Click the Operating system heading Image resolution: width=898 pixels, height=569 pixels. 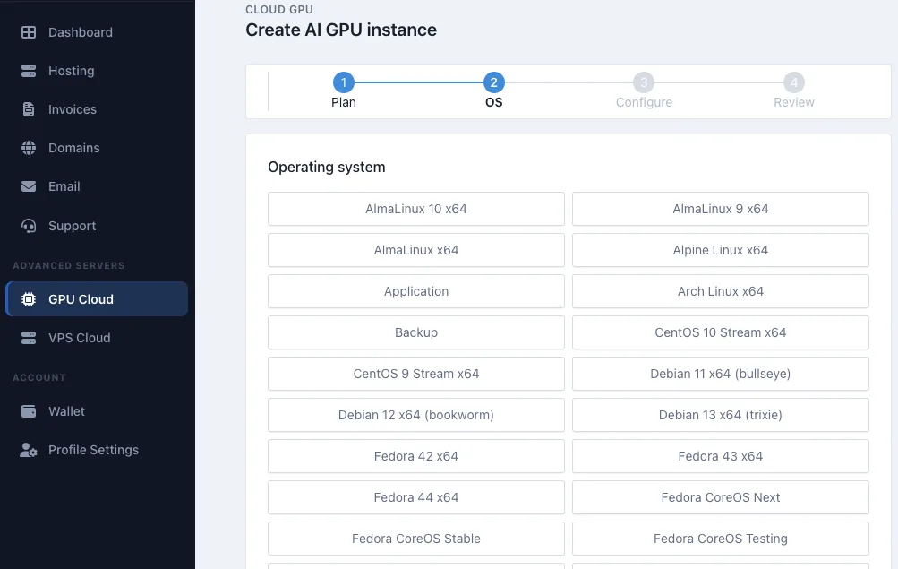[327, 168]
